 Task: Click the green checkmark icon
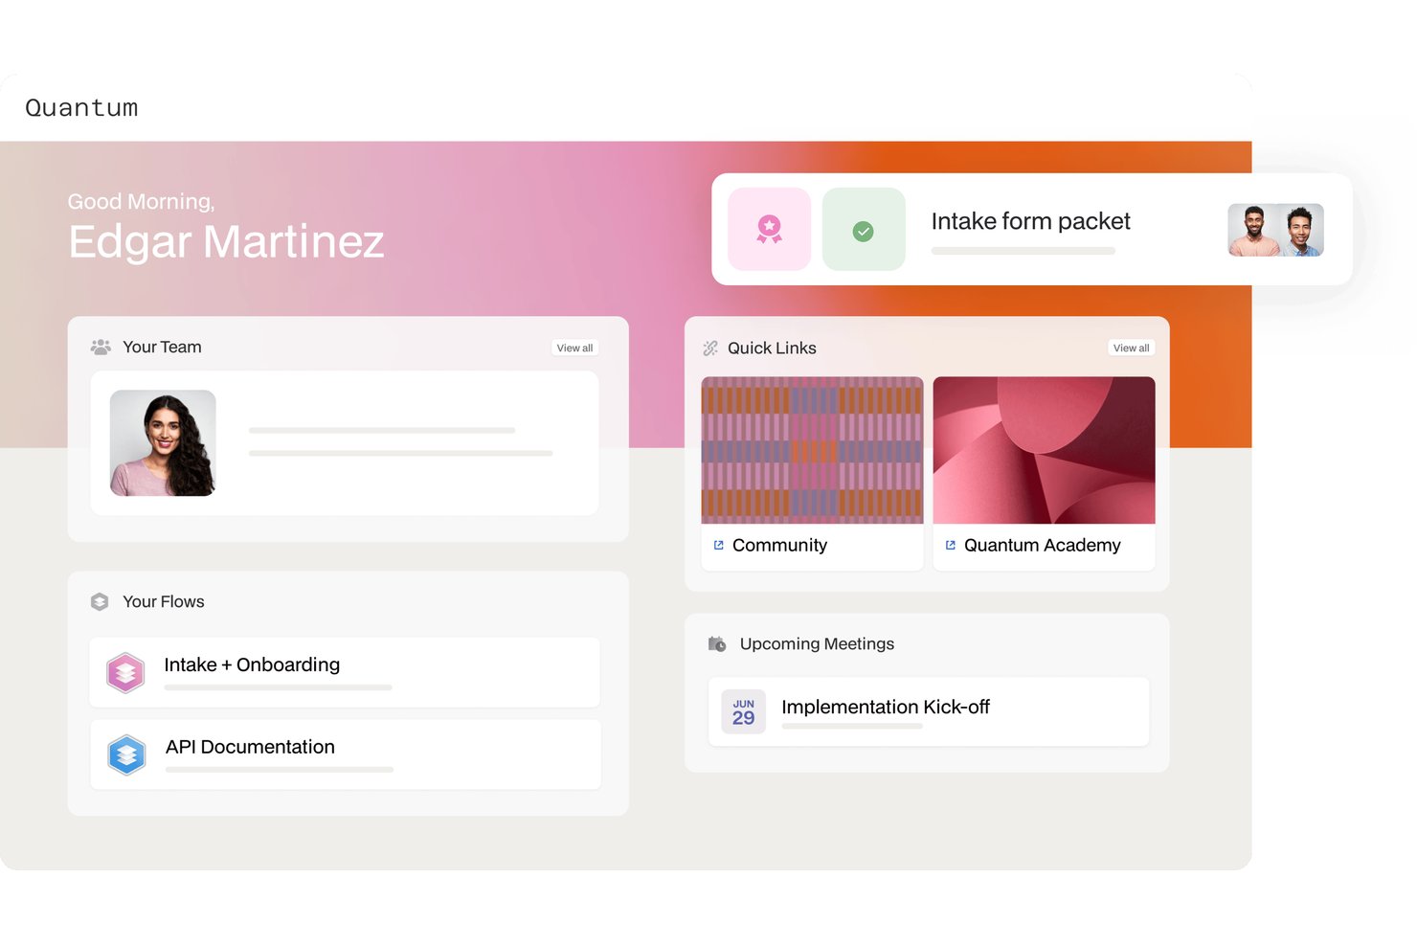point(864,230)
